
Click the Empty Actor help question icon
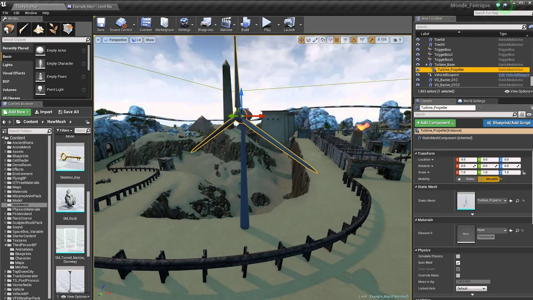pos(84,50)
